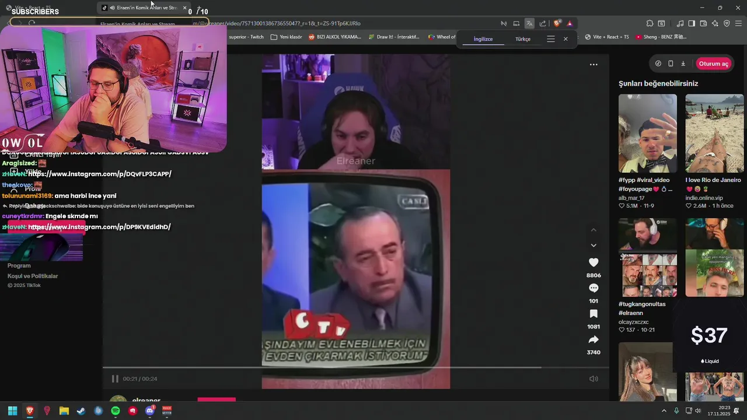Open the Program footer link
Screen dimensions: 747x420
click(19, 265)
